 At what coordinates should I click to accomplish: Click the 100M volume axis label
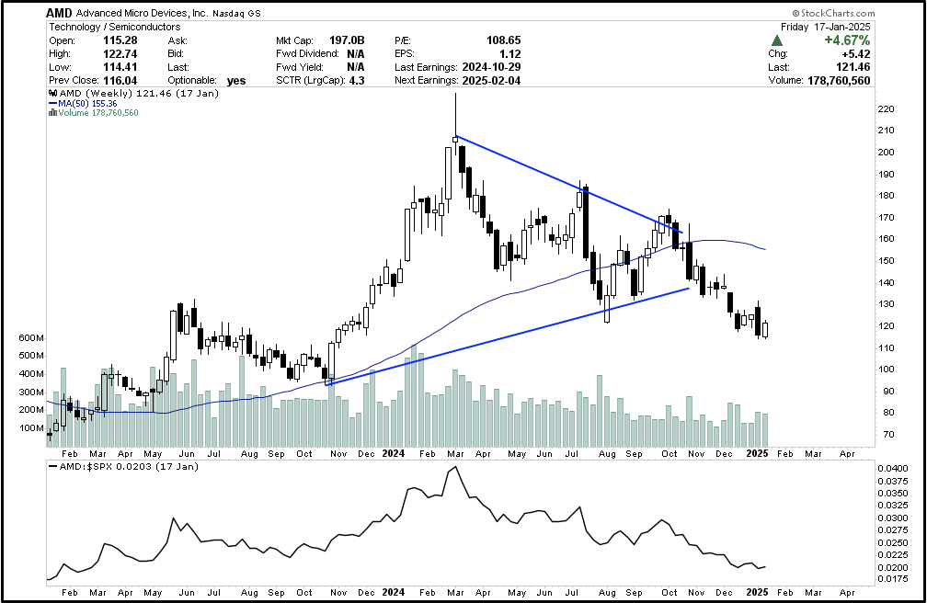[x=31, y=428]
